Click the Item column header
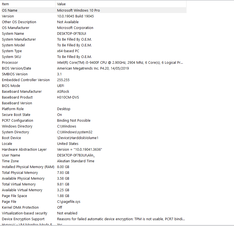 [28, 4]
